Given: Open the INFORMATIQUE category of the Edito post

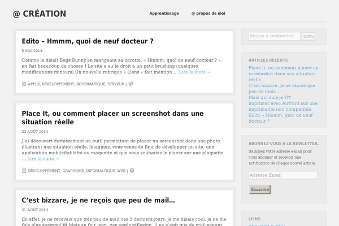Looking at the screenshot, I should point(91,84).
